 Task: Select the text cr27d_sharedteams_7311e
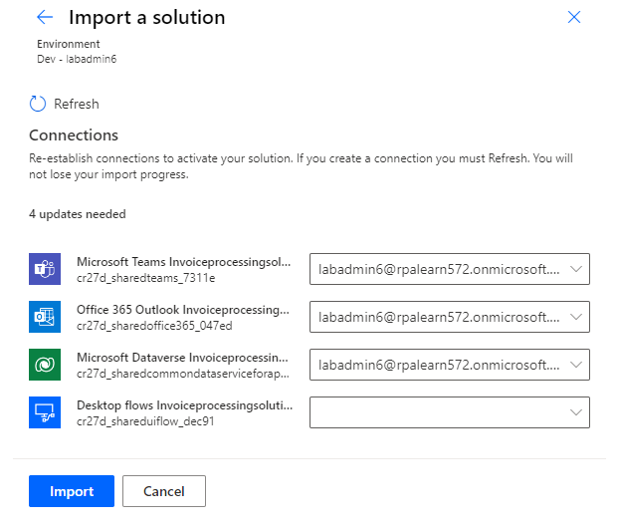point(146,278)
